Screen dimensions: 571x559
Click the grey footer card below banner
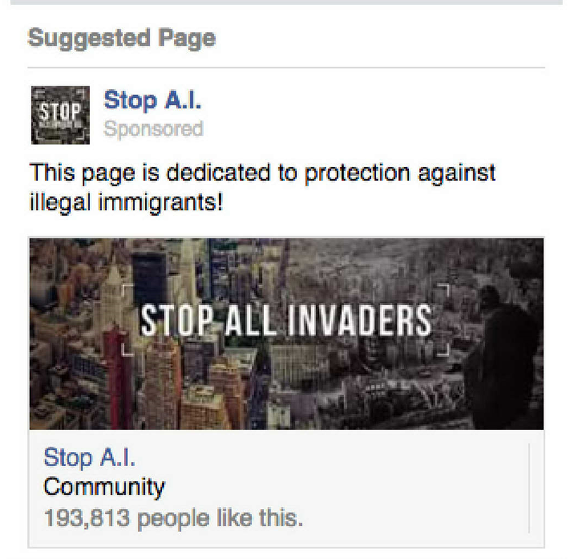click(x=286, y=488)
